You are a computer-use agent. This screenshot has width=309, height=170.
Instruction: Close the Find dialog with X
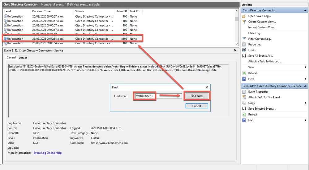[207, 87]
